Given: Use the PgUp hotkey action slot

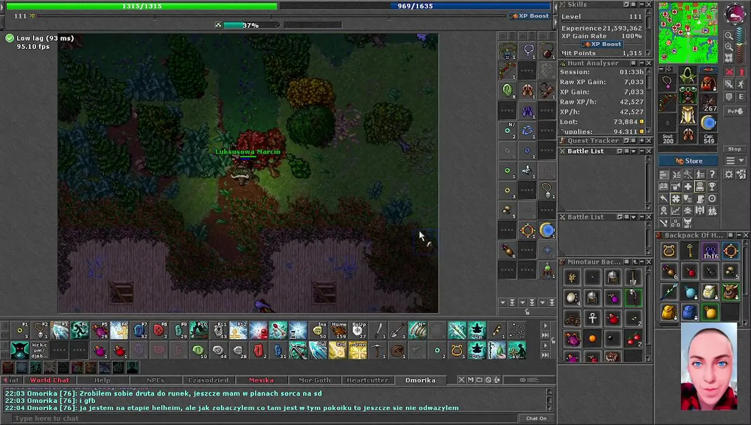Looking at the screenshot, I should click(358, 330).
